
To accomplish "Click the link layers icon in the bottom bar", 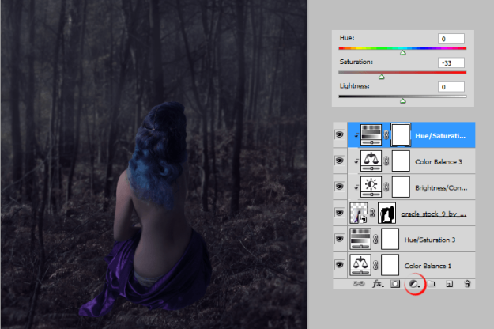I will coord(359,284).
